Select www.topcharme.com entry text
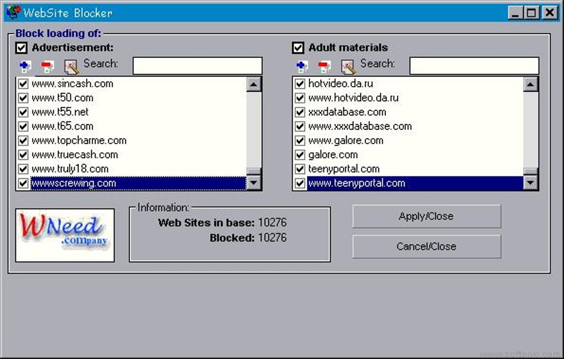The image size is (564, 359). coord(79,140)
